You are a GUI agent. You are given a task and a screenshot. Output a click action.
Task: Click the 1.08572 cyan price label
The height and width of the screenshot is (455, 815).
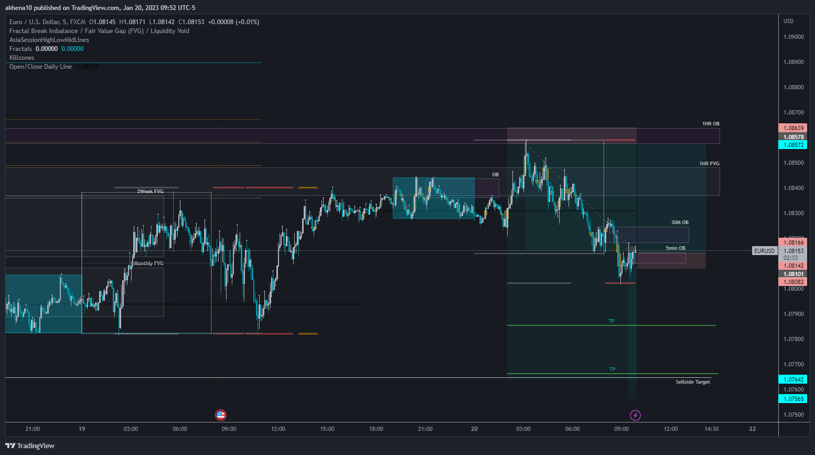[x=793, y=145]
